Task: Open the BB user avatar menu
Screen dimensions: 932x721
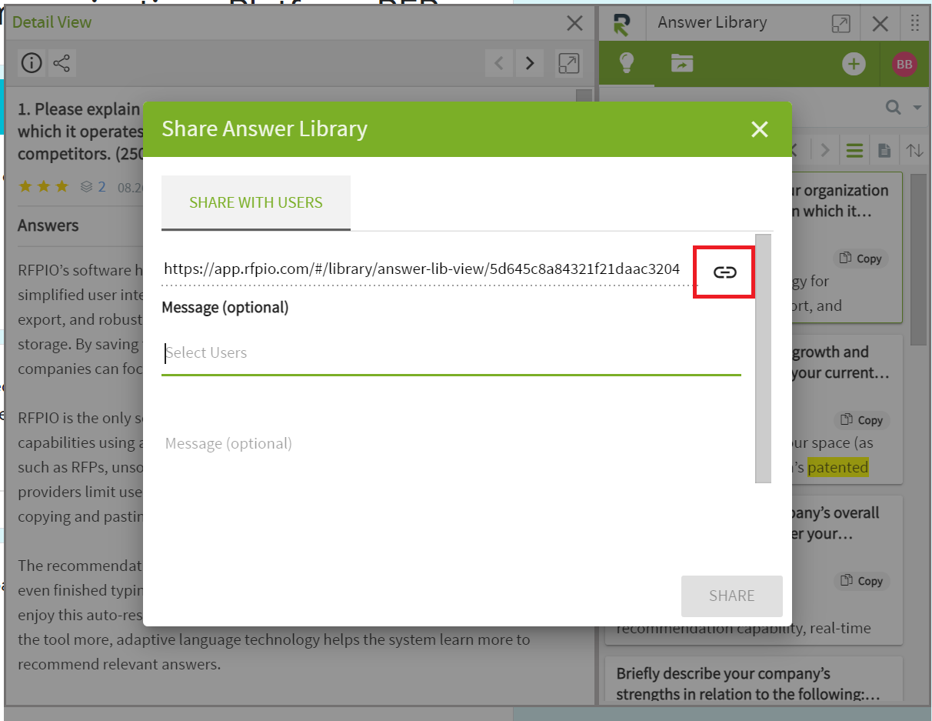Action: click(904, 64)
